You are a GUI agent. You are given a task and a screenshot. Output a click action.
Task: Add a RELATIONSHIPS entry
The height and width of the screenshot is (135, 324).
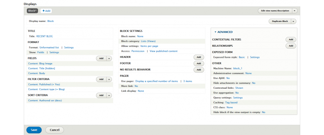(291, 46)
